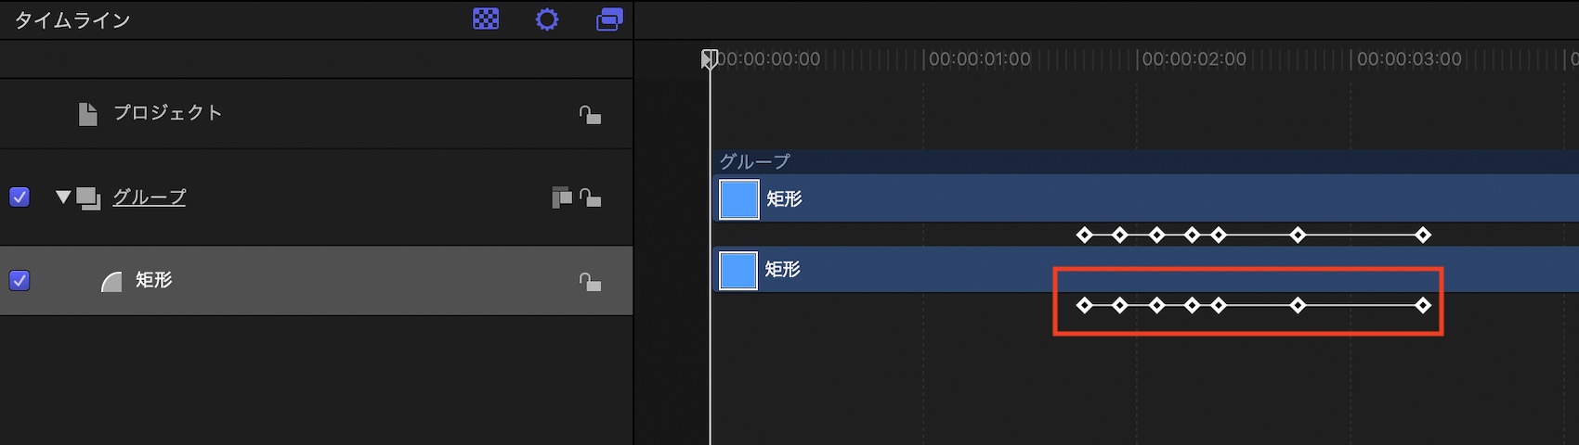Click the blue thumbnail on the upper 矩形 track

739,199
